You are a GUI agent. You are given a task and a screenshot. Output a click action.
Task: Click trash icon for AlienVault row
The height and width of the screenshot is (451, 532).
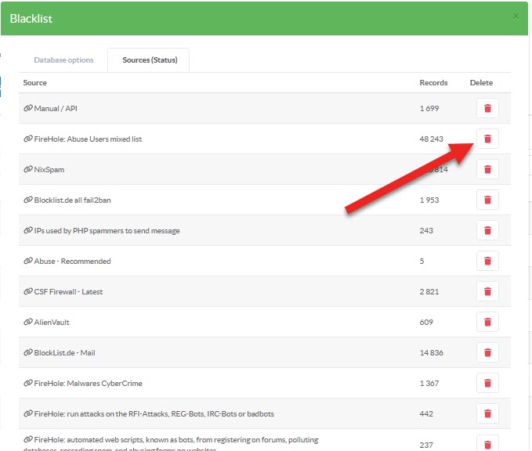(x=487, y=322)
